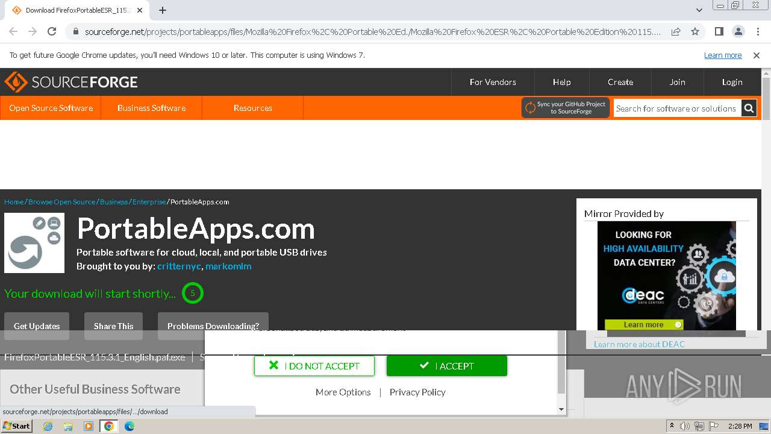Click the 2:28 PM system clock
Viewport: 771px width, 434px height.
pos(740,426)
